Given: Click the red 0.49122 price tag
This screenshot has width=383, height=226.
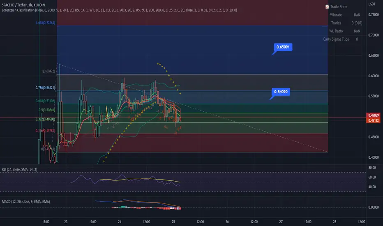Looking at the screenshot, I should (373, 120).
